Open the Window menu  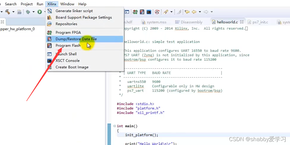67,4
